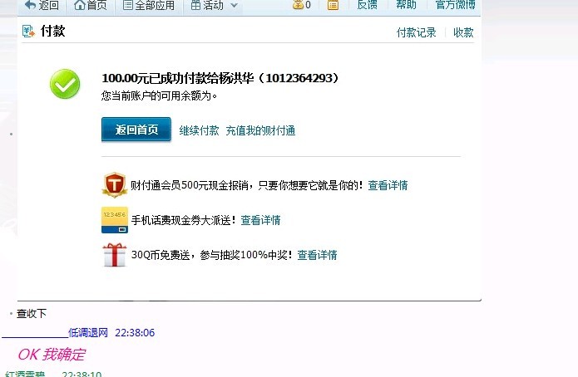
Task: Click the red ribbon gift box icon
Action: coord(115,254)
